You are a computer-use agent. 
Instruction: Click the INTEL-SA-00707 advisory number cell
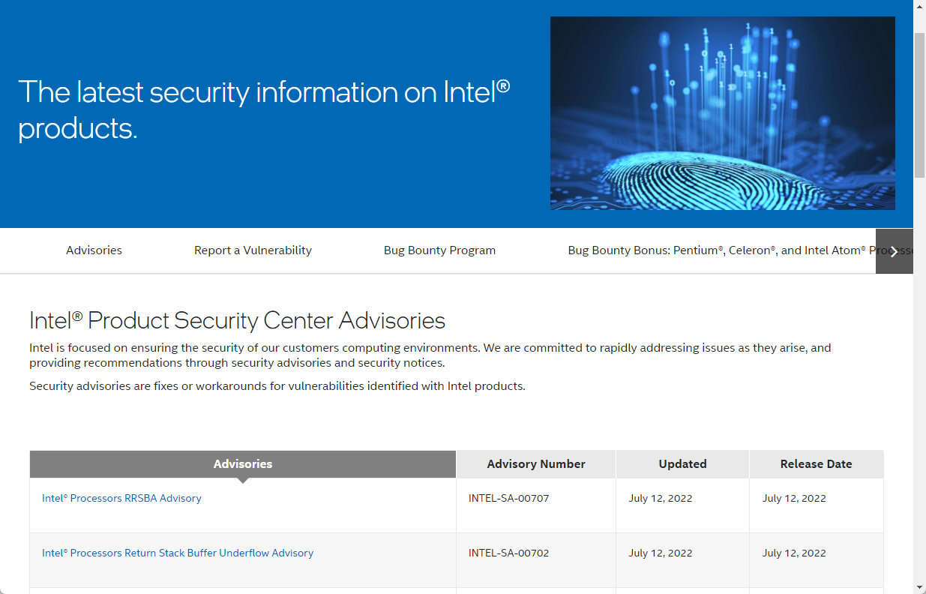(x=508, y=498)
